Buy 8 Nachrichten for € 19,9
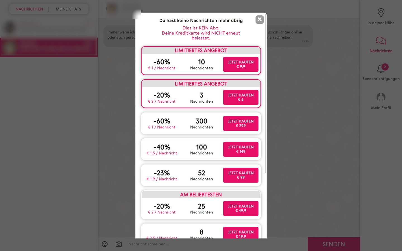Viewport: 402px width, 251px height. click(241, 233)
